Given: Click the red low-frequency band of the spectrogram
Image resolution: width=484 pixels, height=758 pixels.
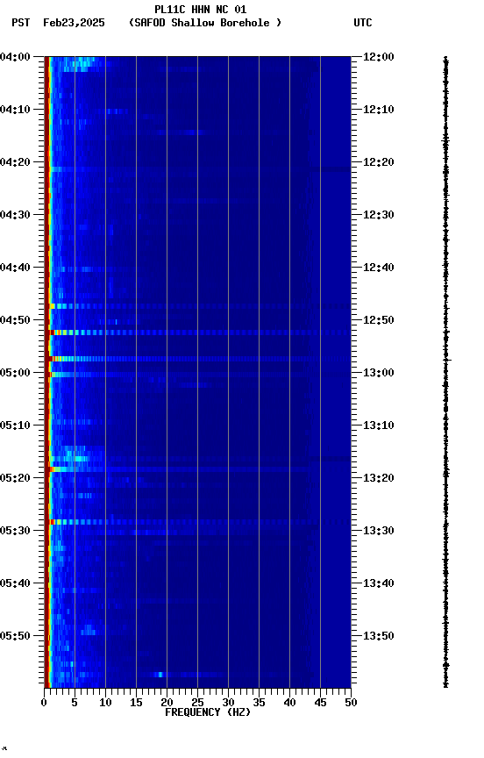Looking at the screenshot, I should pos(46,372).
